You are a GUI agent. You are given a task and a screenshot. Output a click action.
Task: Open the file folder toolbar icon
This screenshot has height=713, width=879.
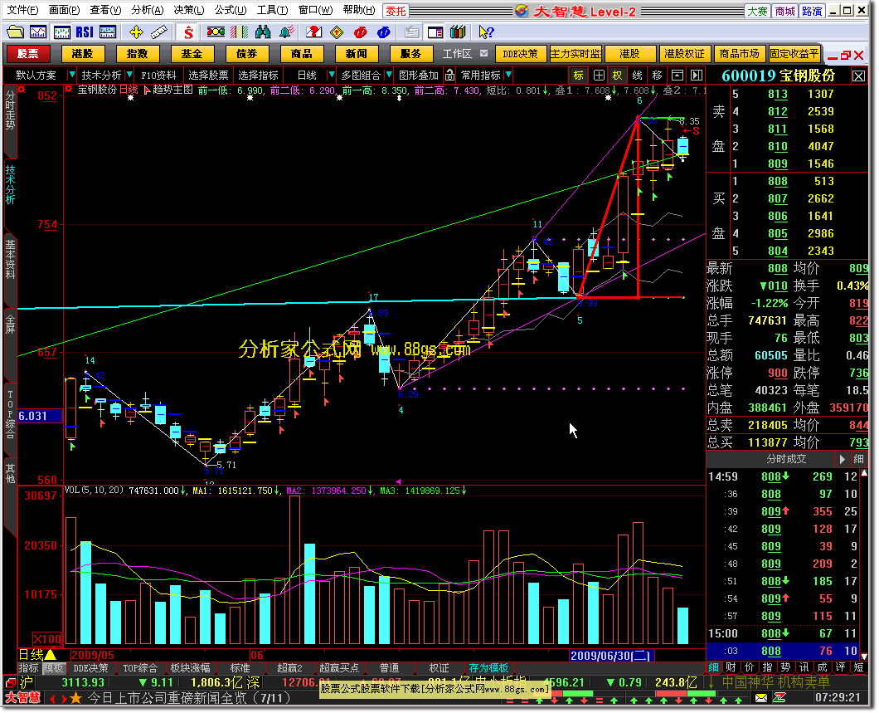point(15,32)
